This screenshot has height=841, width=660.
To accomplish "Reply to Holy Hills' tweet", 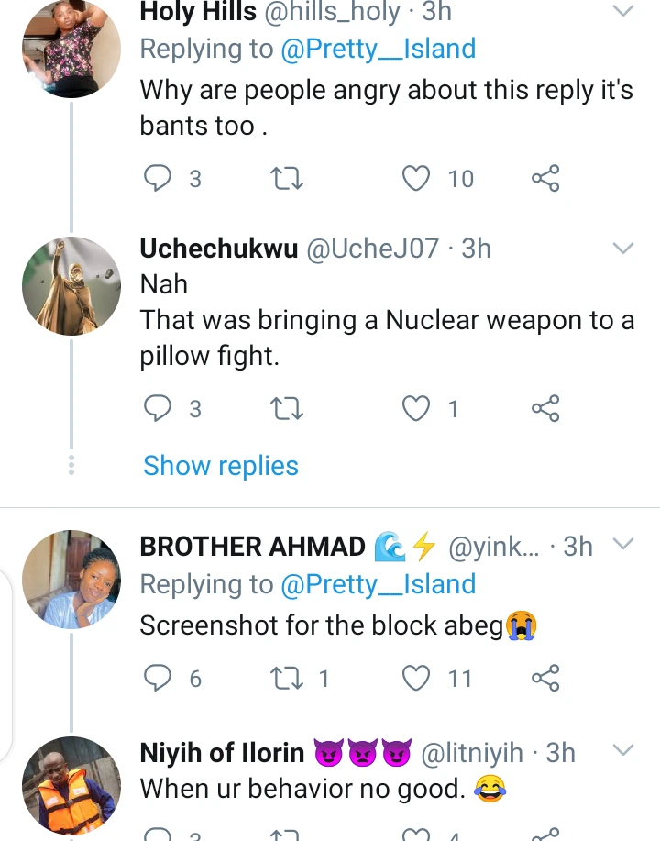I will [x=159, y=178].
